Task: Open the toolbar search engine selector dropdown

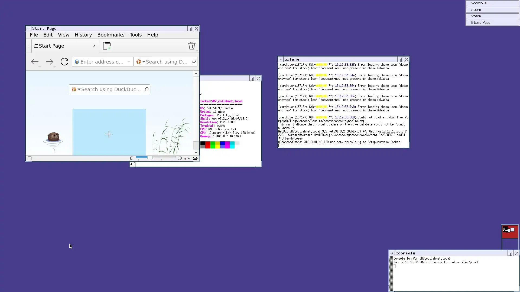Action: click(144, 62)
